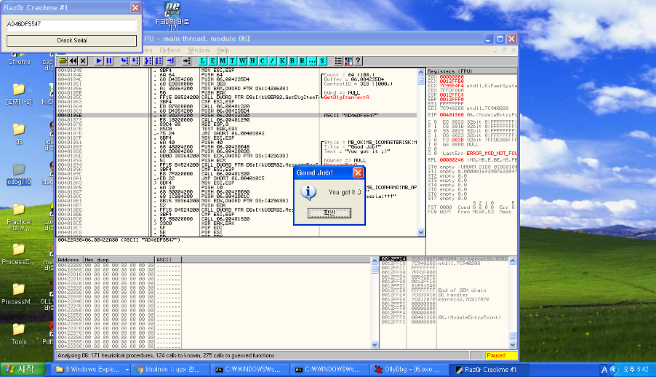Image resolution: width=656 pixels, height=377 pixels.
Task: Click the Help question mark toolbar icon
Action: pos(358,61)
